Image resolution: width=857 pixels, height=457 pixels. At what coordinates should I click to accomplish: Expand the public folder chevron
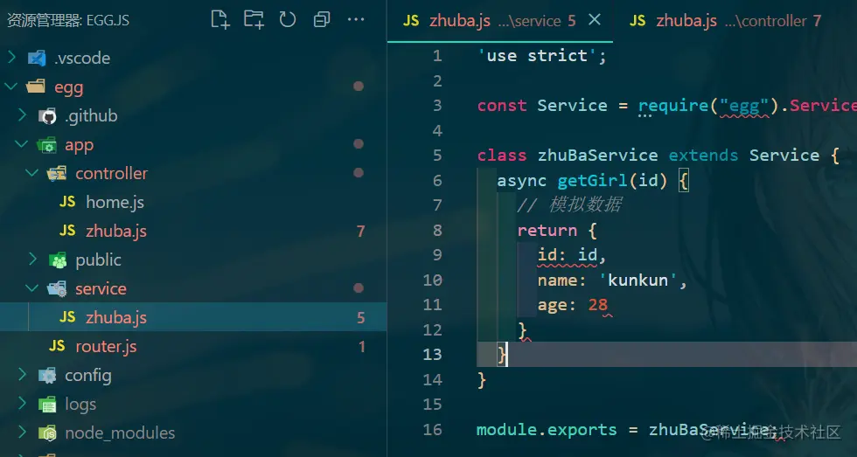(32, 260)
